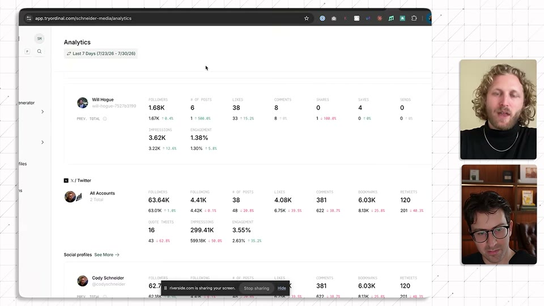The height and width of the screenshot is (306, 544).
Task: Click the 'X / Twitter' section heading
Action: 81,180
